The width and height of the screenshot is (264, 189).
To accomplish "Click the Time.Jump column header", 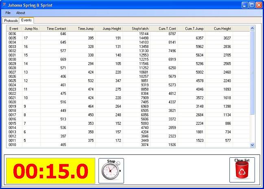I will click(82, 28).
